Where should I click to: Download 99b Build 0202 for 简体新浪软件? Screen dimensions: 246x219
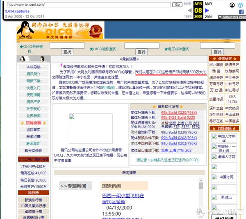179,138
